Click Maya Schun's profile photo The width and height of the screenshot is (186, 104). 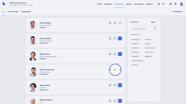click(x=33, y=56)
